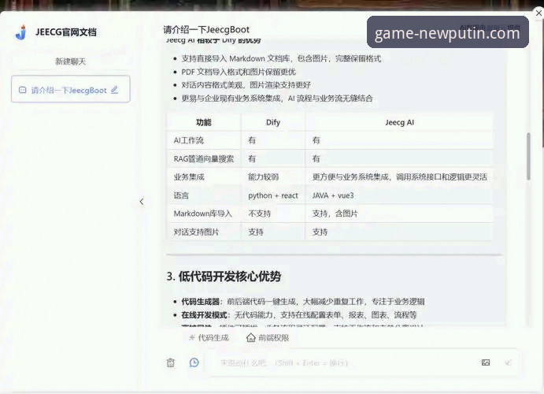Click the 代码生成器 bullet text
This screenshot has width=544, height=394.
(303, 301)
